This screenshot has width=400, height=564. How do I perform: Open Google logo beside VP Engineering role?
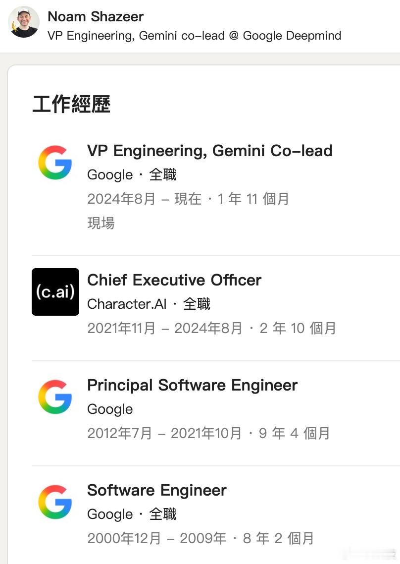pyautogui.click(x=55, y=162)
